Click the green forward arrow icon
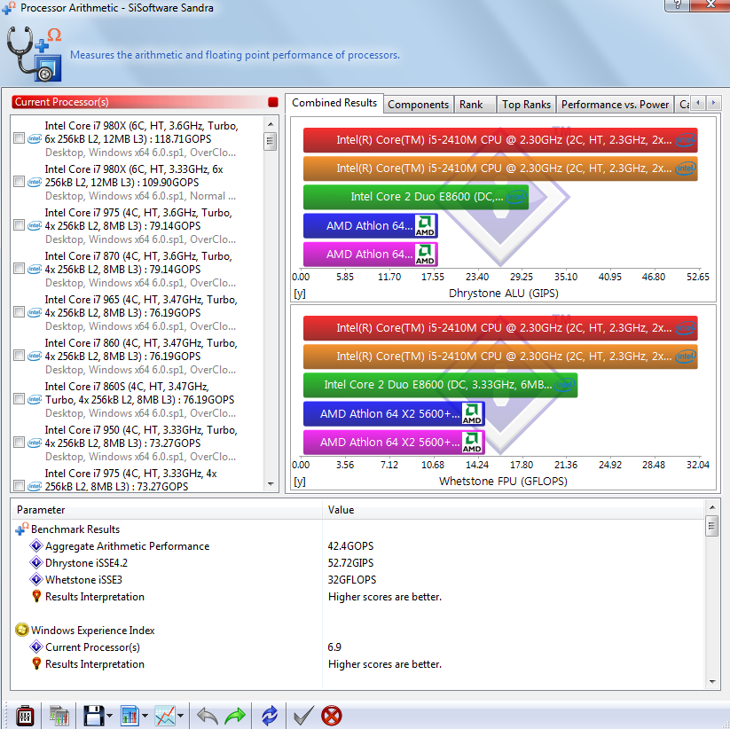 coord(235,716)
